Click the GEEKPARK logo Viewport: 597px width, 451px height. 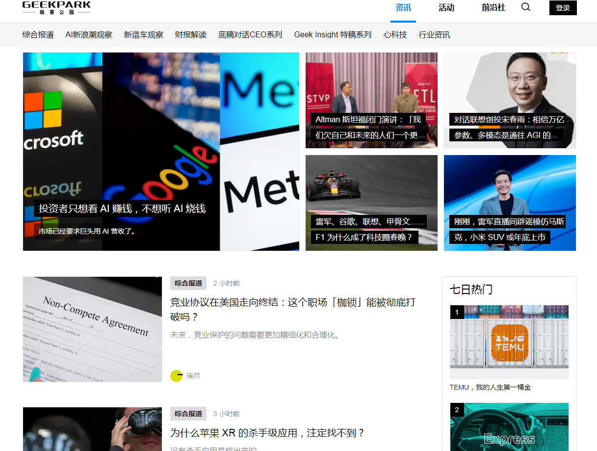coord(56,7)
